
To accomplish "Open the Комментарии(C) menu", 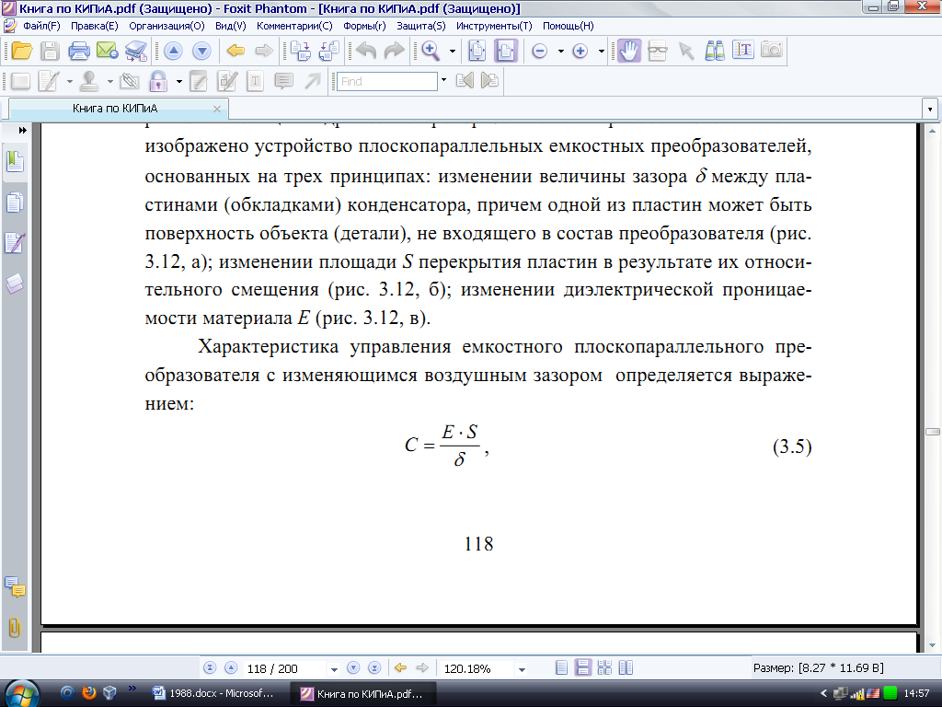I will [294, 26].
